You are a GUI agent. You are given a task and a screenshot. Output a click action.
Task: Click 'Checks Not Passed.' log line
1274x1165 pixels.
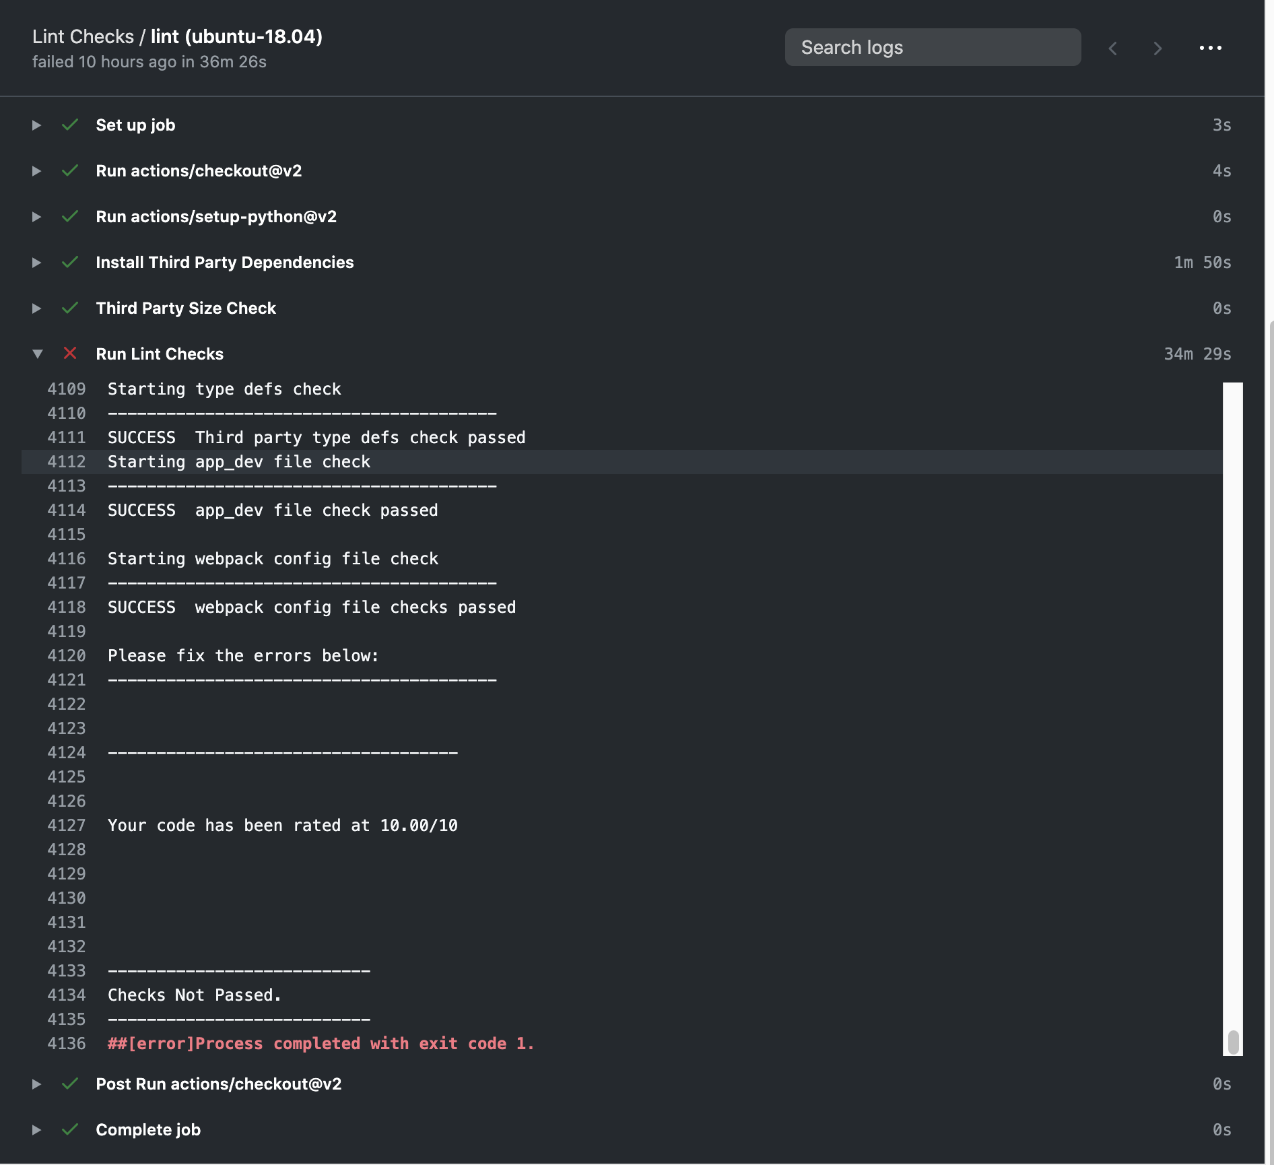[x=195, y=995]
